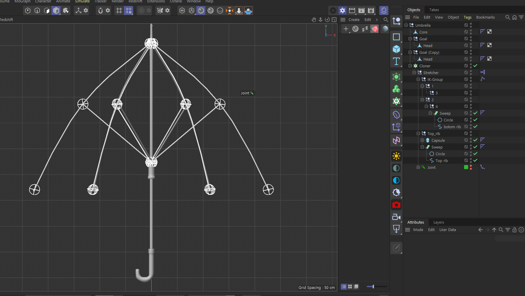Open the Object menu in Object Manager
This screenshot has height=296, width=525.
tap(453, 17)
